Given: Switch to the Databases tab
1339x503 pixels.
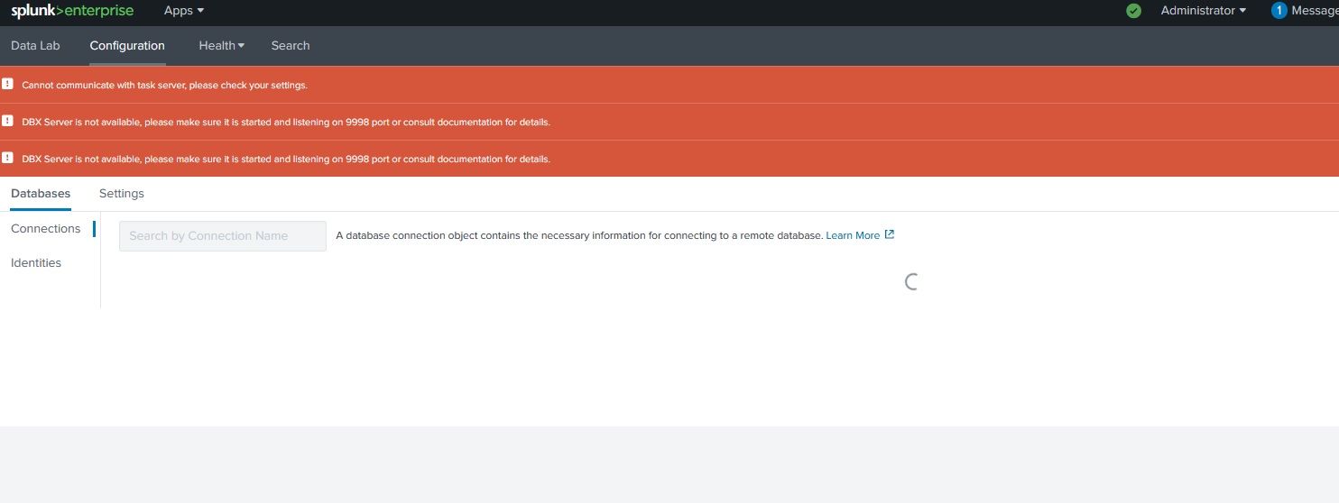Looking at the screenshot, I should tap(41, 194).
